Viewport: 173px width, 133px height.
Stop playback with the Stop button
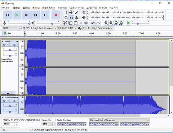point(26,15)
